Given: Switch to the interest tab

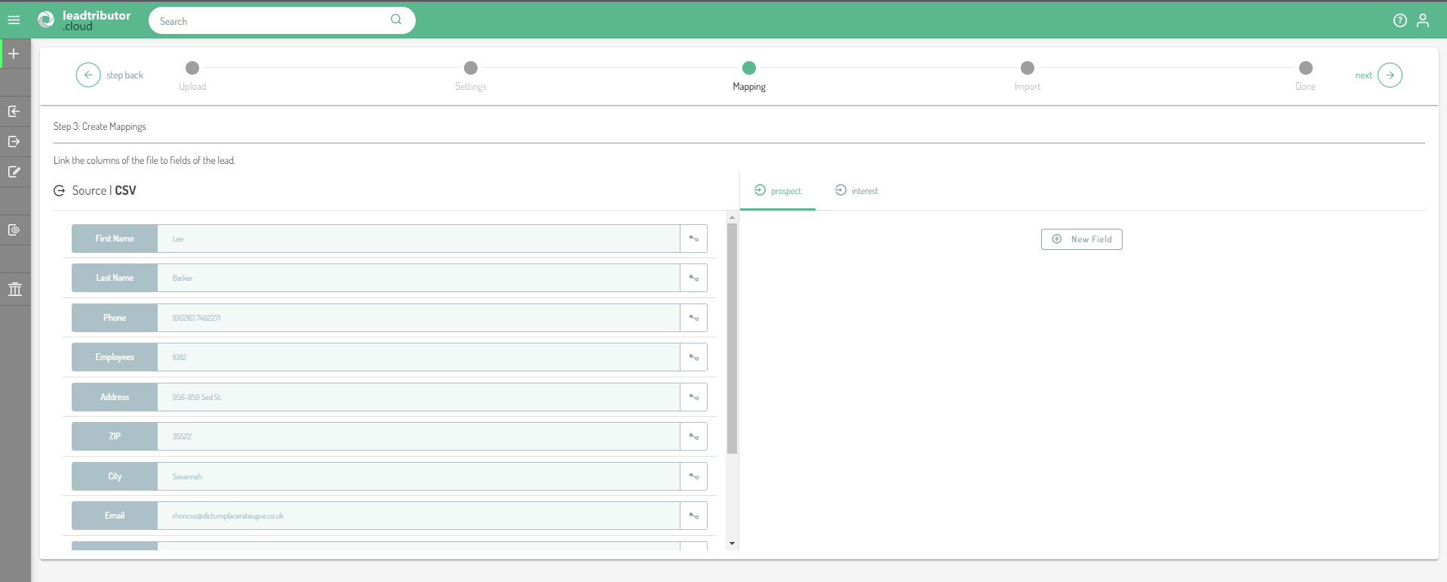Looking at the screenshot, I should tap(856, 191).
